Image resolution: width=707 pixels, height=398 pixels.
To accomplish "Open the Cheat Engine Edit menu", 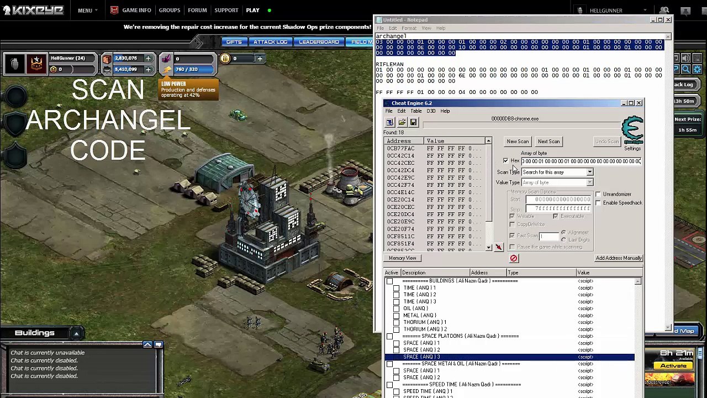I will click(402, 111).
